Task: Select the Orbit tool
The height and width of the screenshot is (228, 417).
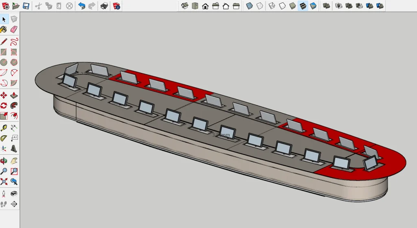Action: click(x=4, y=161)
